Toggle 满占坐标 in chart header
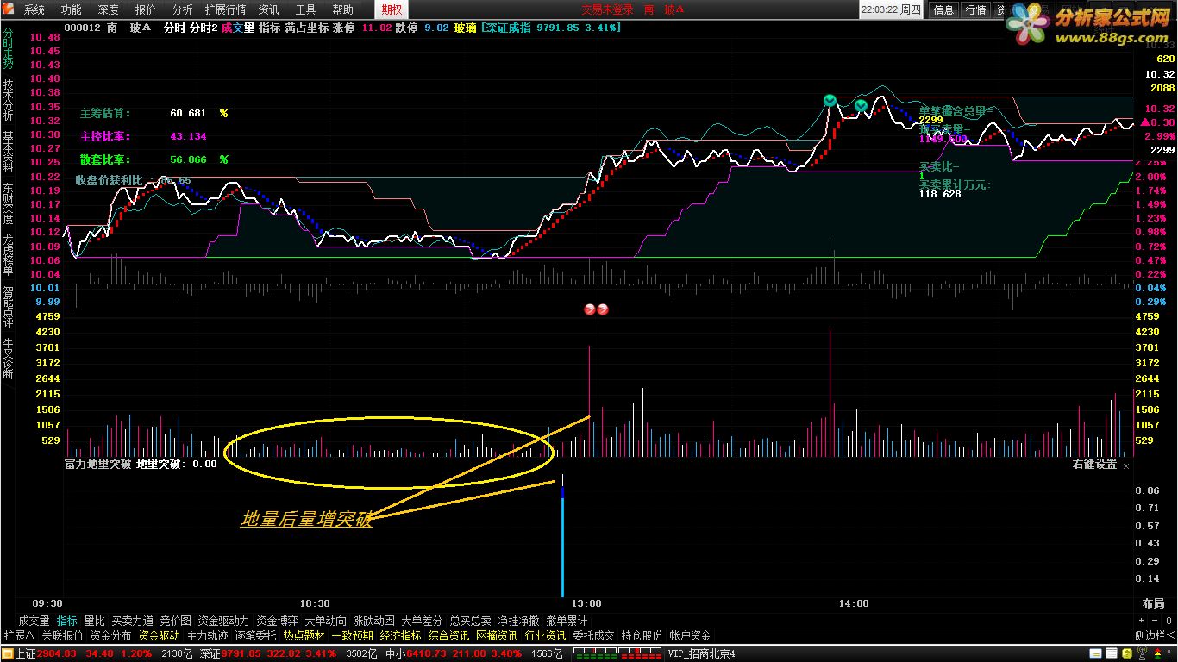Viewport: 1178px width, 662px height. (306, 28)
